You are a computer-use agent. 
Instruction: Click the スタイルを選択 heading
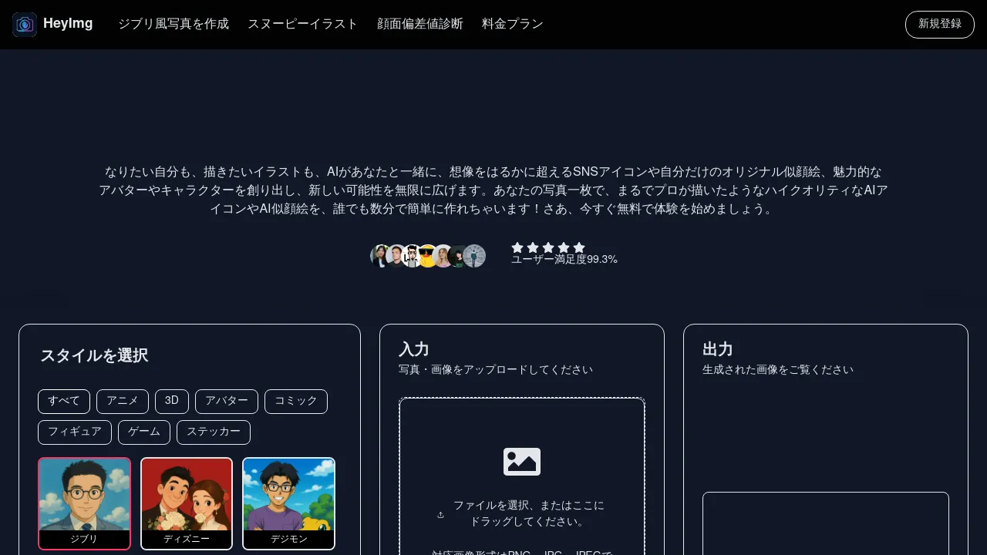[x=94, y=355]
